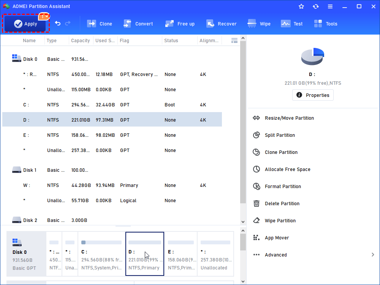Click the refresh icon in title bar
Screen dimensions: 380x285
316,6
